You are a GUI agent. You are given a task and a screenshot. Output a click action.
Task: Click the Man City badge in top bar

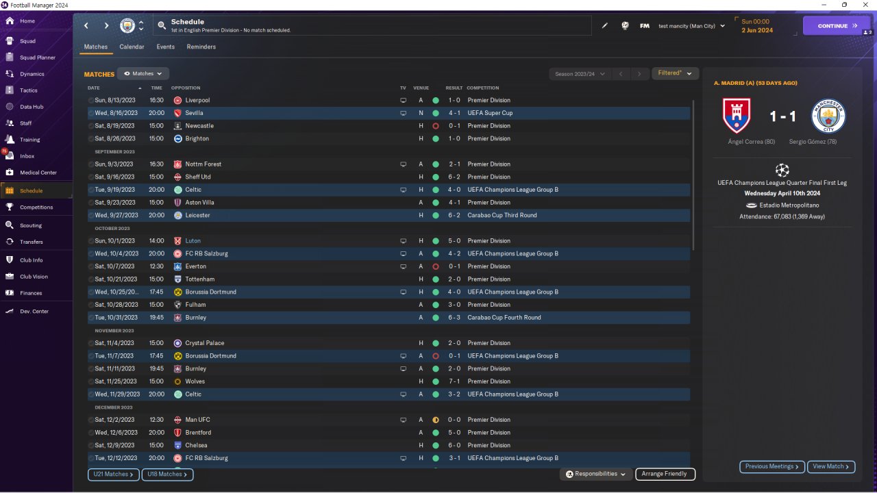tap(127, 26)
